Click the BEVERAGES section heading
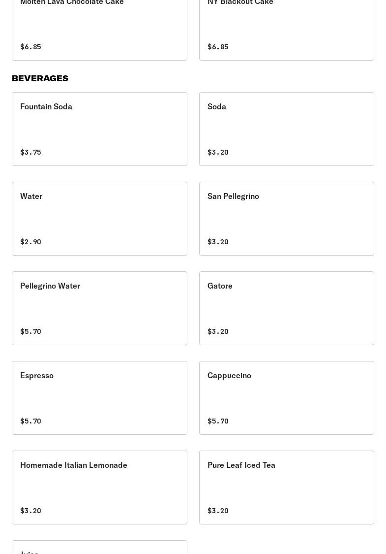The height and width of the screenshot is (554, 386). tap(40, 78)
